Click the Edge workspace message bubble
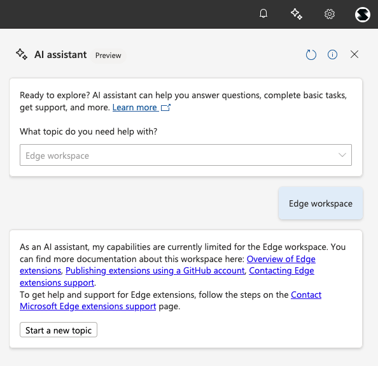Image resolution: width=378 pixels, height=366 pixels. (321, 203)
